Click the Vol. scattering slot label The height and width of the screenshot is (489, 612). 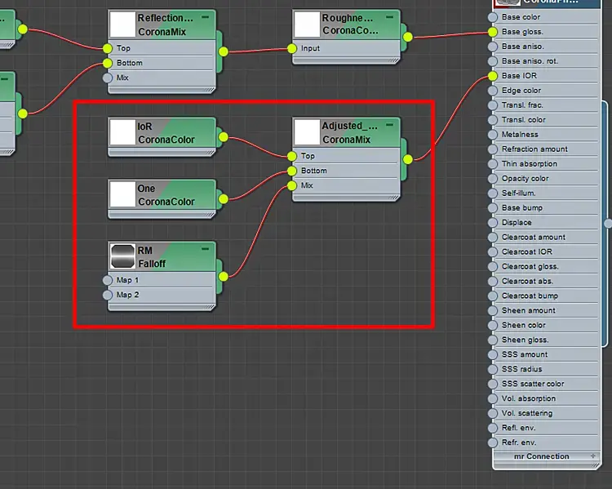(x=527, y=413)
